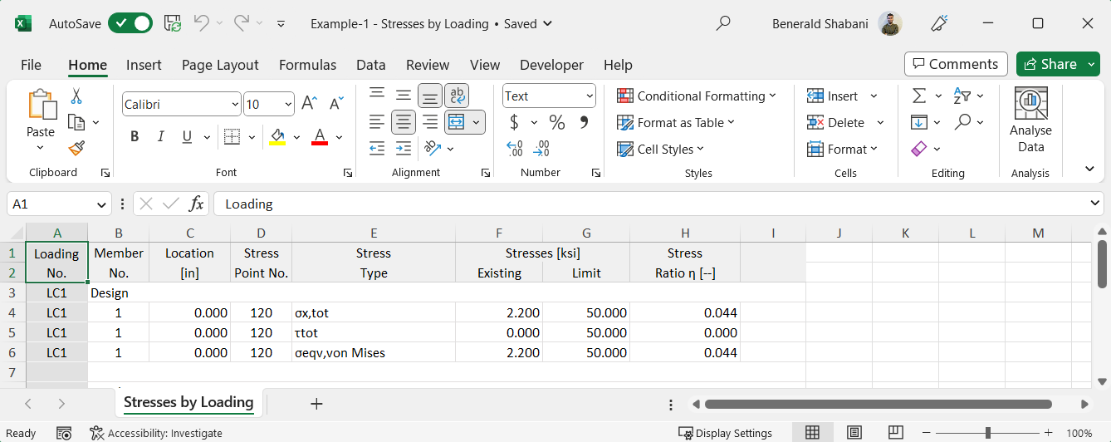Click the Accounting Number Format dollar icon
The height and width of the screenshot is (442, 1111).
[x=514, y=123]
